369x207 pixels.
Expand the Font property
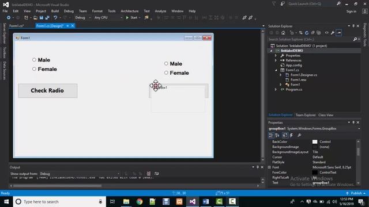coord(269,167)
